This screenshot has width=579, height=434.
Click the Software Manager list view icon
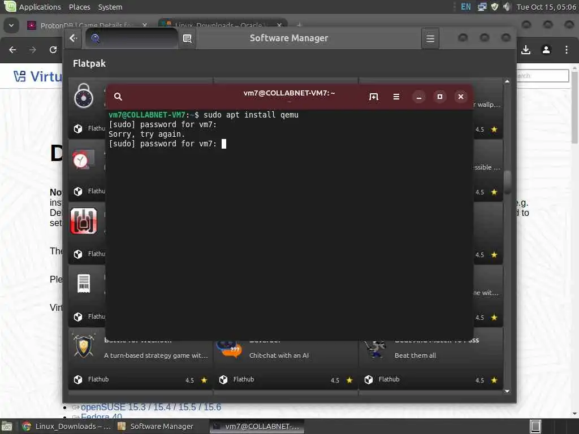pyautogui.click(x=187, y=38)
